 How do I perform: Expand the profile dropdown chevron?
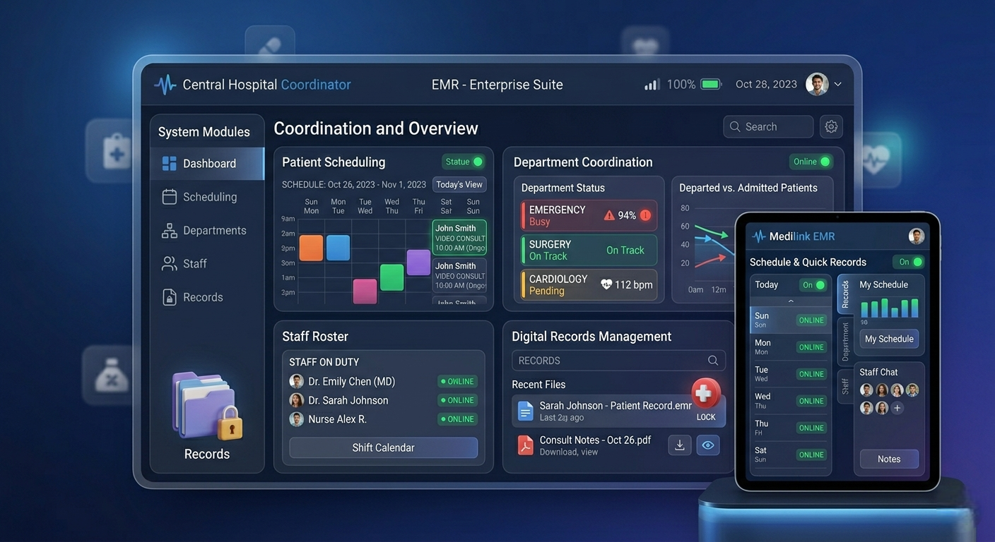pos(837,84)
